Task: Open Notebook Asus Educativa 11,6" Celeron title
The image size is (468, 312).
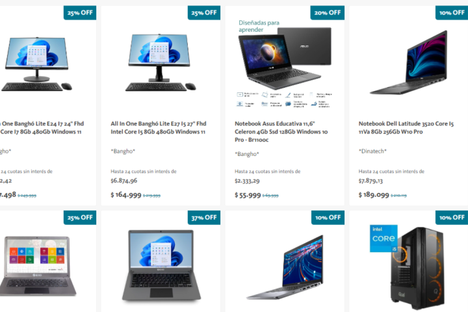Action: (x=281, y=131)
